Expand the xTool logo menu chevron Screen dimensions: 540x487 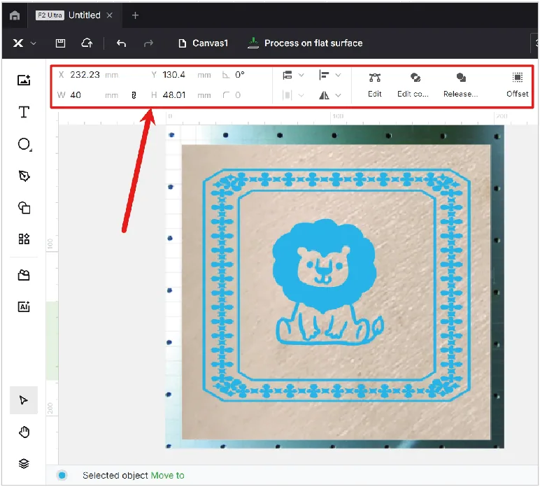pyautogui.click(x=34, y=43)
